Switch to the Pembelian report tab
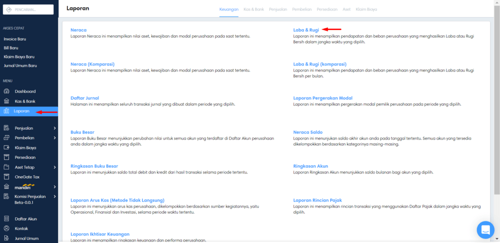Viewport: 500px width, 243px height. [302, 9]
